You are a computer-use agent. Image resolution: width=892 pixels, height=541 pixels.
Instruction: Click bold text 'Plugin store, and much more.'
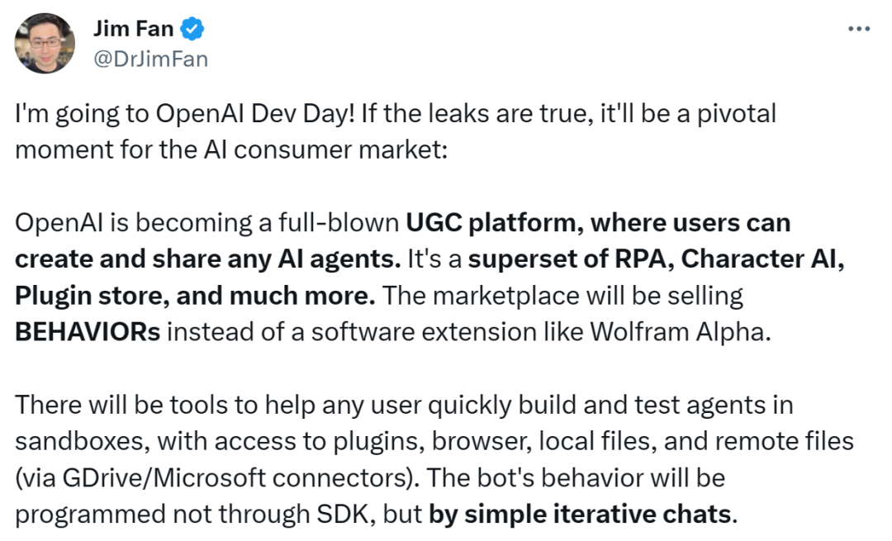(x=195, y=296)
